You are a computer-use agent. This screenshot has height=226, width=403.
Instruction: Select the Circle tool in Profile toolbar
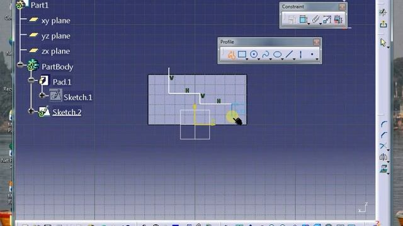click(254, 55)
